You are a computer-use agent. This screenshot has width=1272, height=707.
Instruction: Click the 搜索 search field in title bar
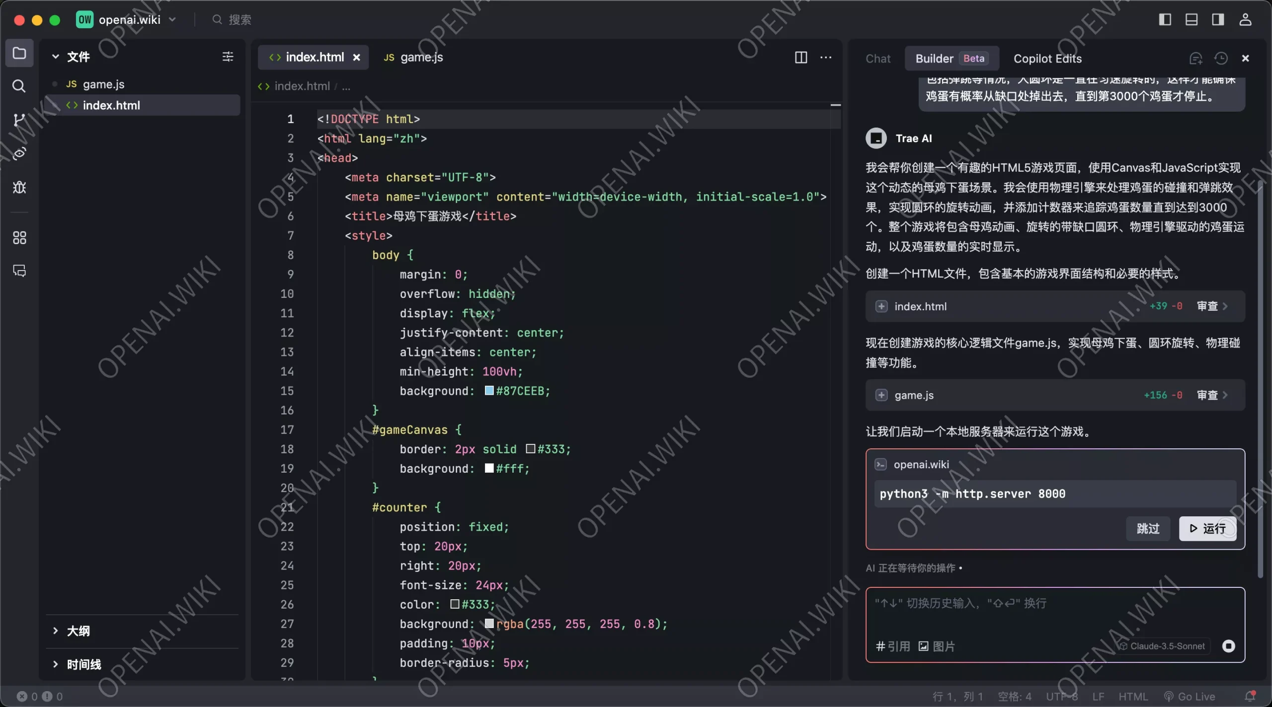240,19
